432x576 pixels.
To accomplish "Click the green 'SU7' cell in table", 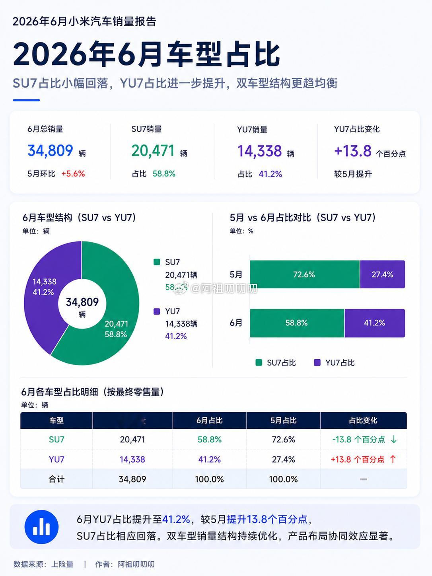I will tap(56, 440).
